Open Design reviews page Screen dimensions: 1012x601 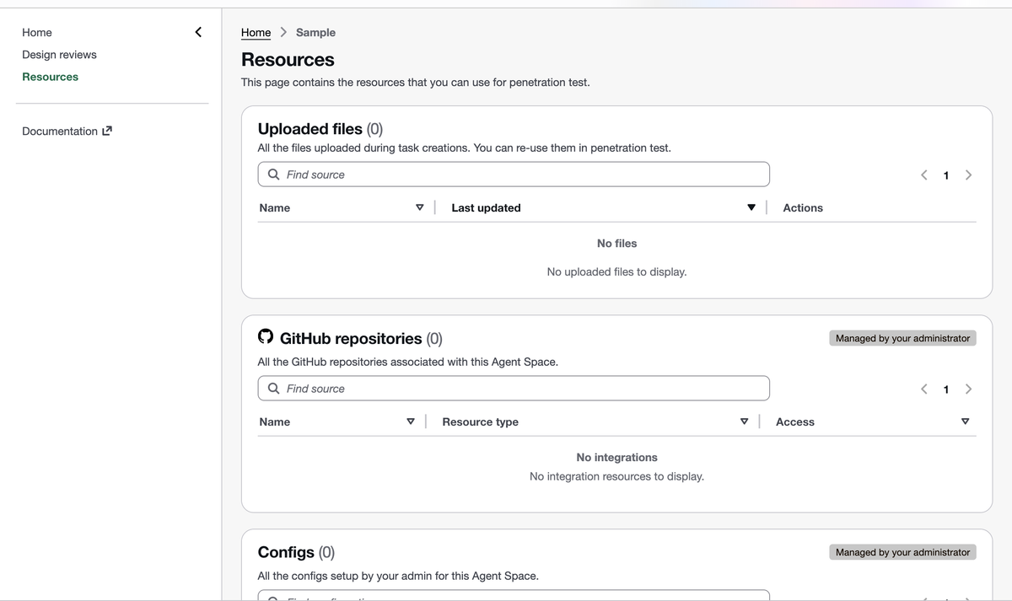tap(59, 55)
